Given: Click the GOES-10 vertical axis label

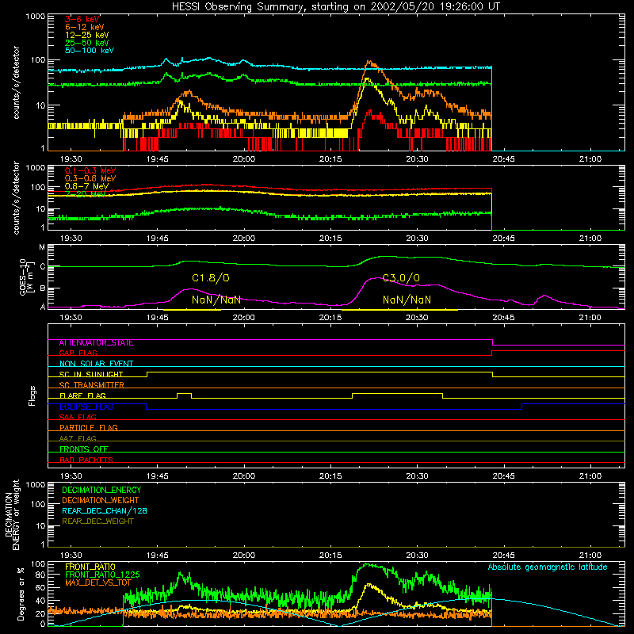Looking at the screenshot, I should tap(25, 277).
